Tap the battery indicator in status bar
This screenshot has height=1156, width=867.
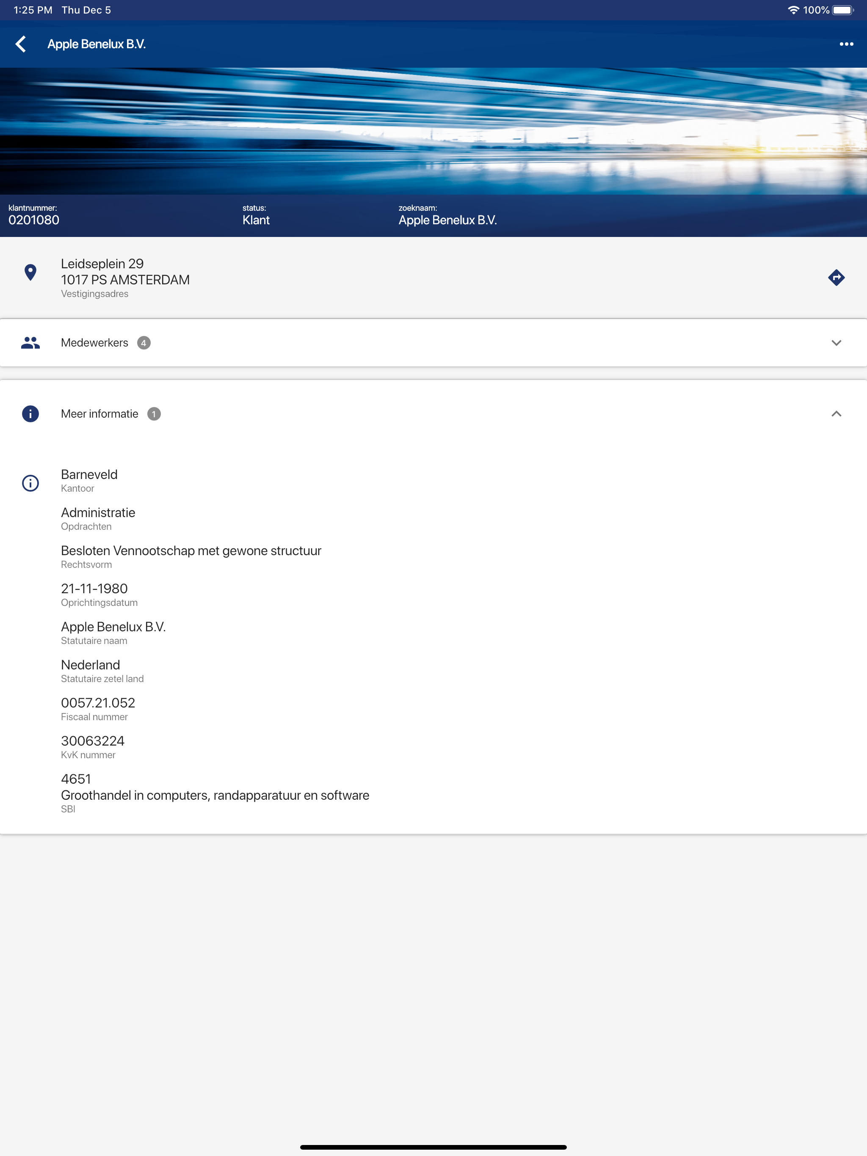point(843,10)
